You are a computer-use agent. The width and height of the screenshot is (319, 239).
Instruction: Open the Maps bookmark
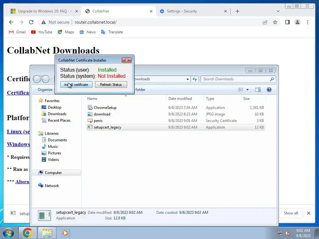tap(66, 32)
